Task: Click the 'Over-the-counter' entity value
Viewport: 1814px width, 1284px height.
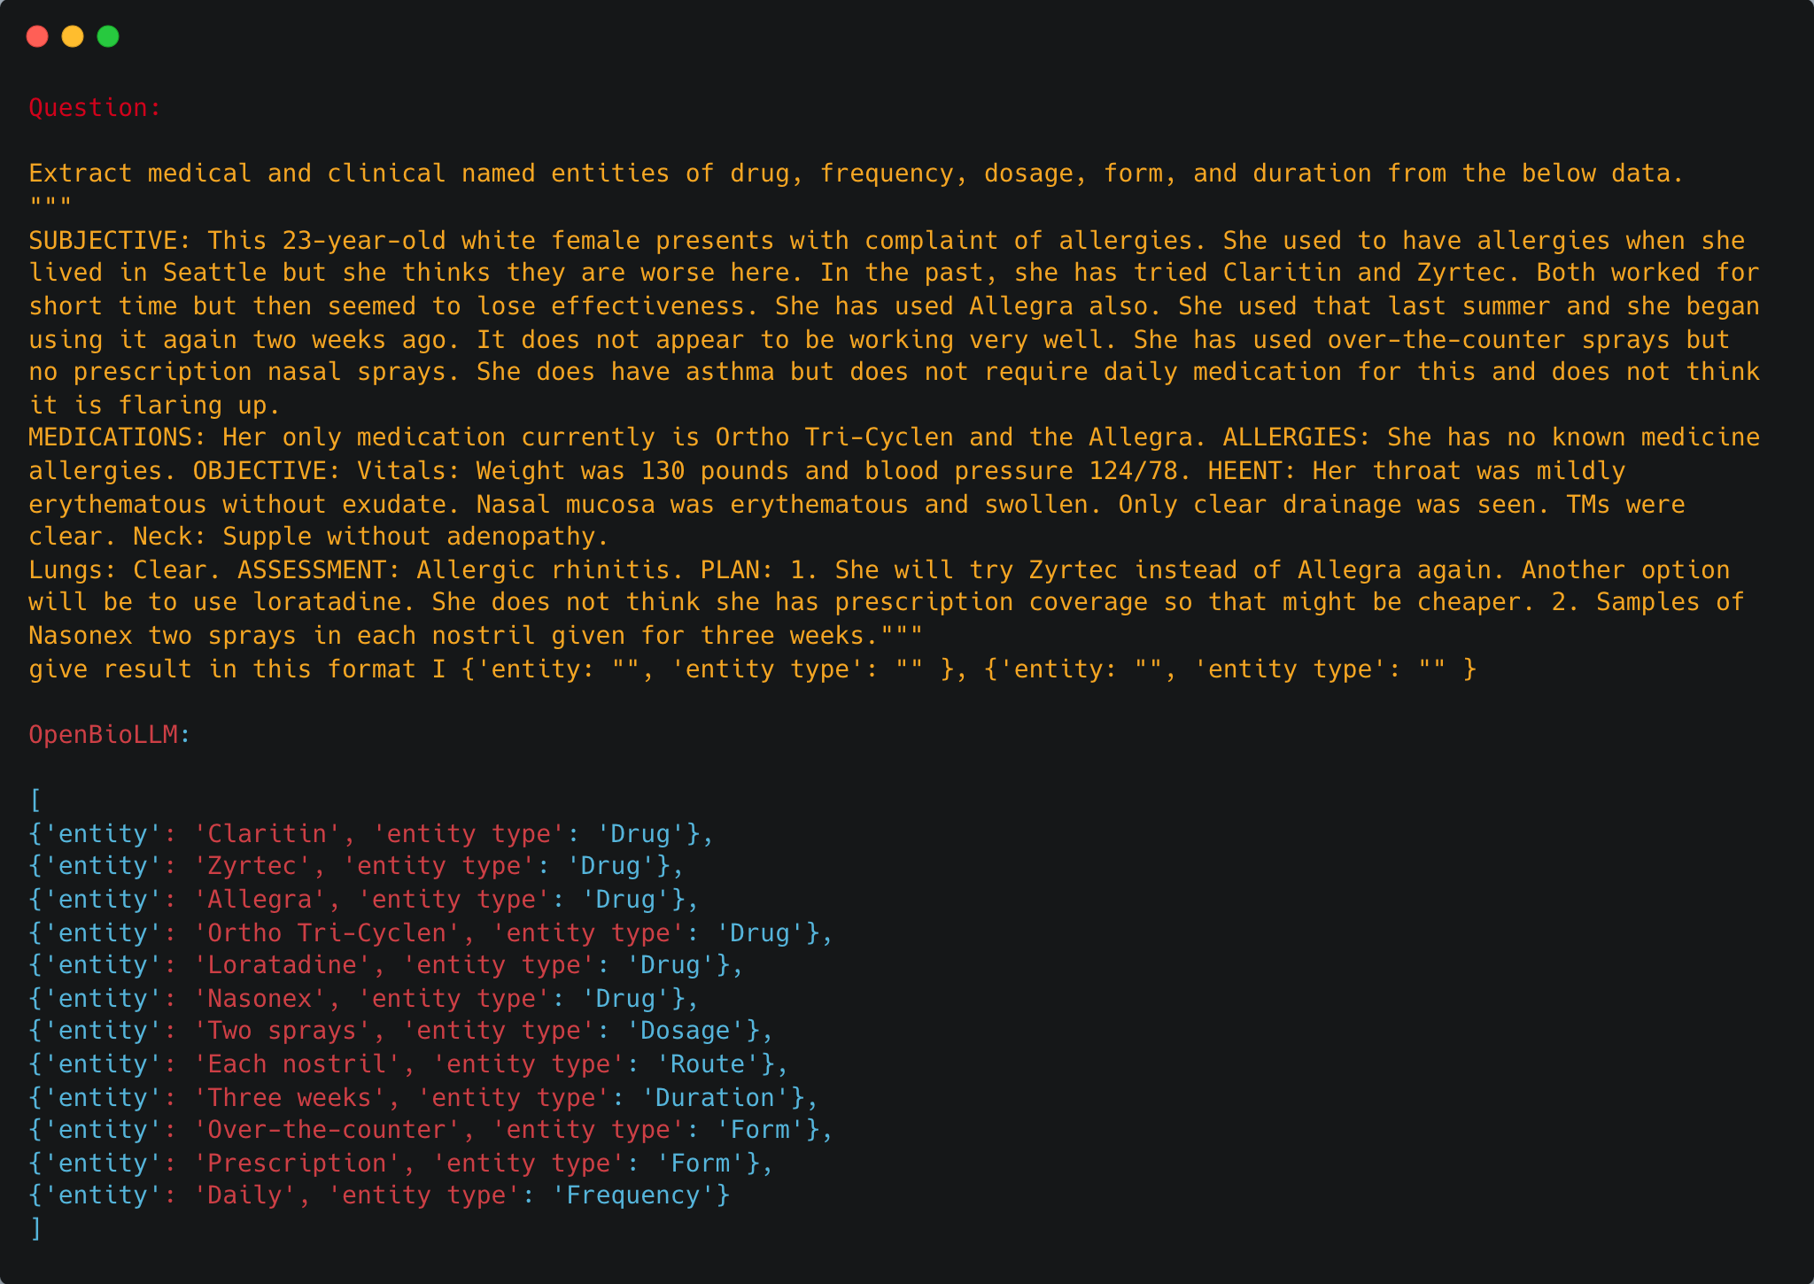Action: (326, 1130)
